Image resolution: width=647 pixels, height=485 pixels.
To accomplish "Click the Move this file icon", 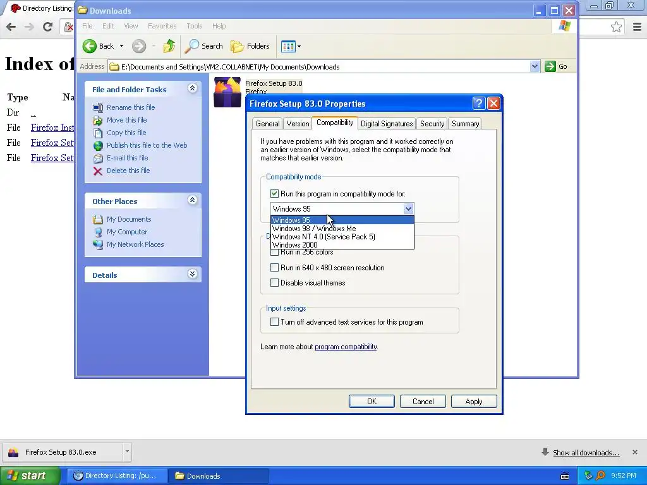I will pos(98,121).
